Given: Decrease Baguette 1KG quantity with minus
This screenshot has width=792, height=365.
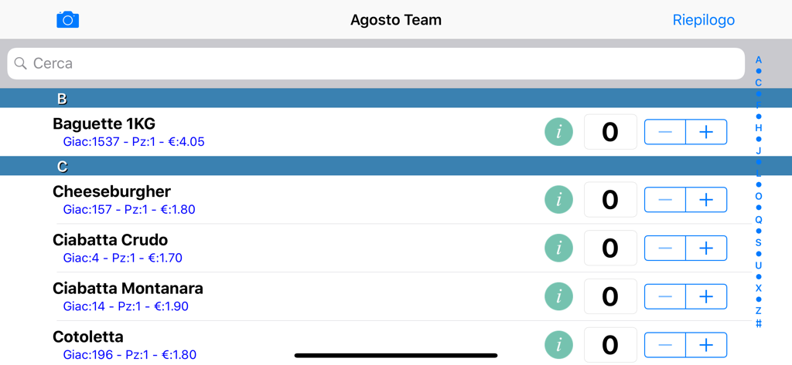Looking at the screenshot, I should [x=665, y=133].
